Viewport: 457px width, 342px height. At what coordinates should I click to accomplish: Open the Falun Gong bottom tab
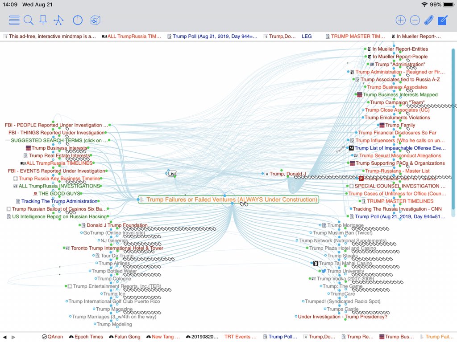click(125, 337)
